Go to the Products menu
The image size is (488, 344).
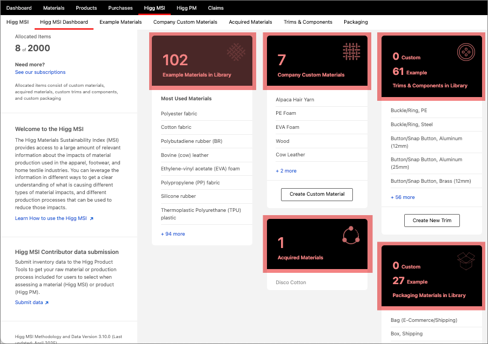pos(86,8)
